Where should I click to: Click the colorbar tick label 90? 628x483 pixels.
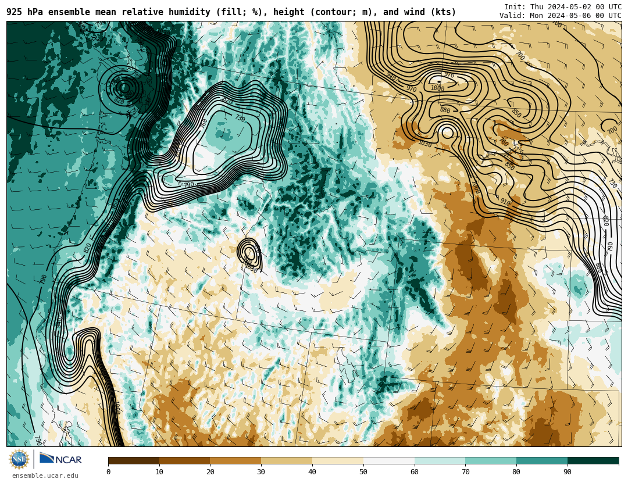tap(568, 472)
